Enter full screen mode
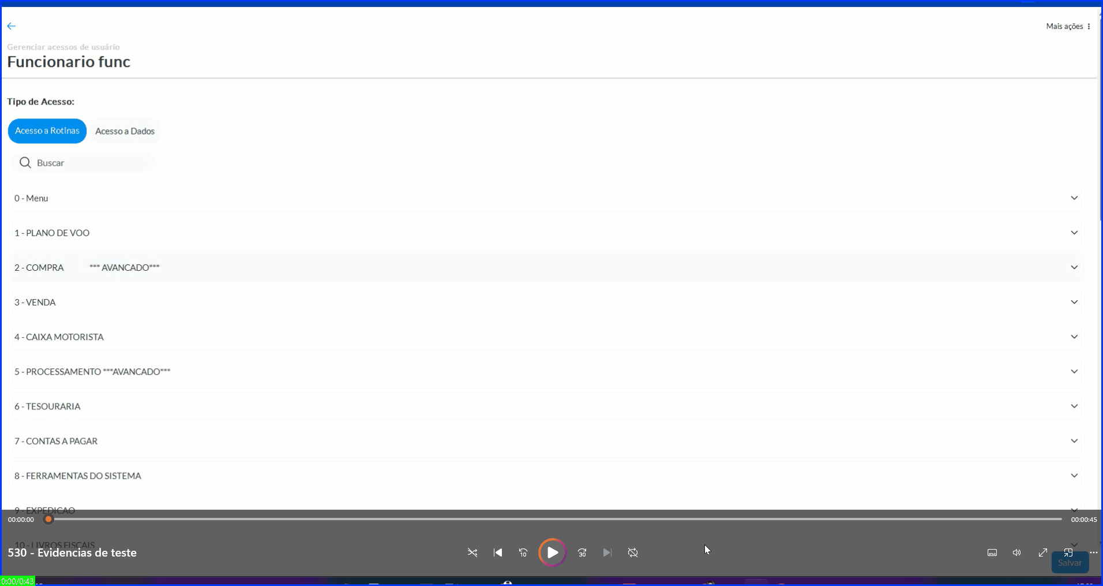 click(1043, 553)
